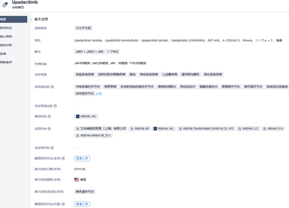Image resolution: width=289 pixels, height=208 pixels.
Task: Open the AbbVie Deutschland GmbH & Co. KG link
Action: point(206,129)
